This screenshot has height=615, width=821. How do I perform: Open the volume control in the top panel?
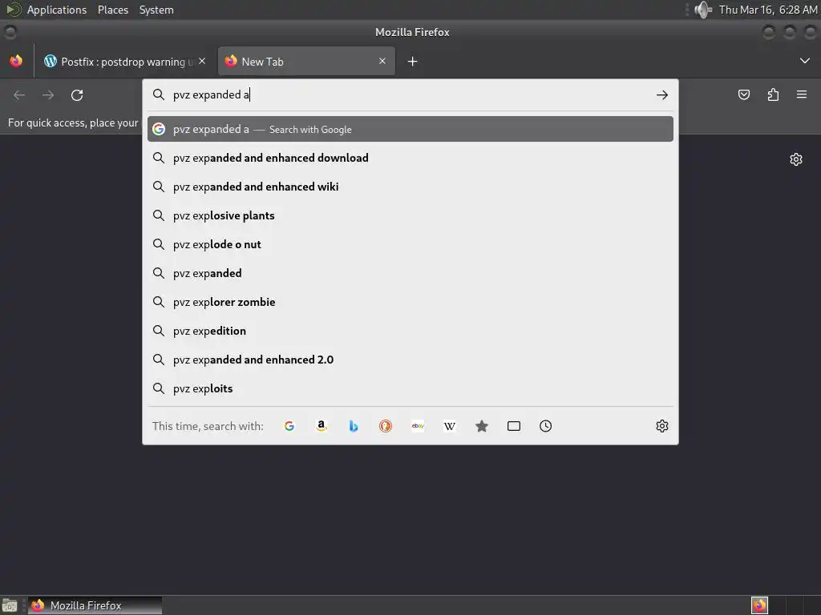[702, 10]
